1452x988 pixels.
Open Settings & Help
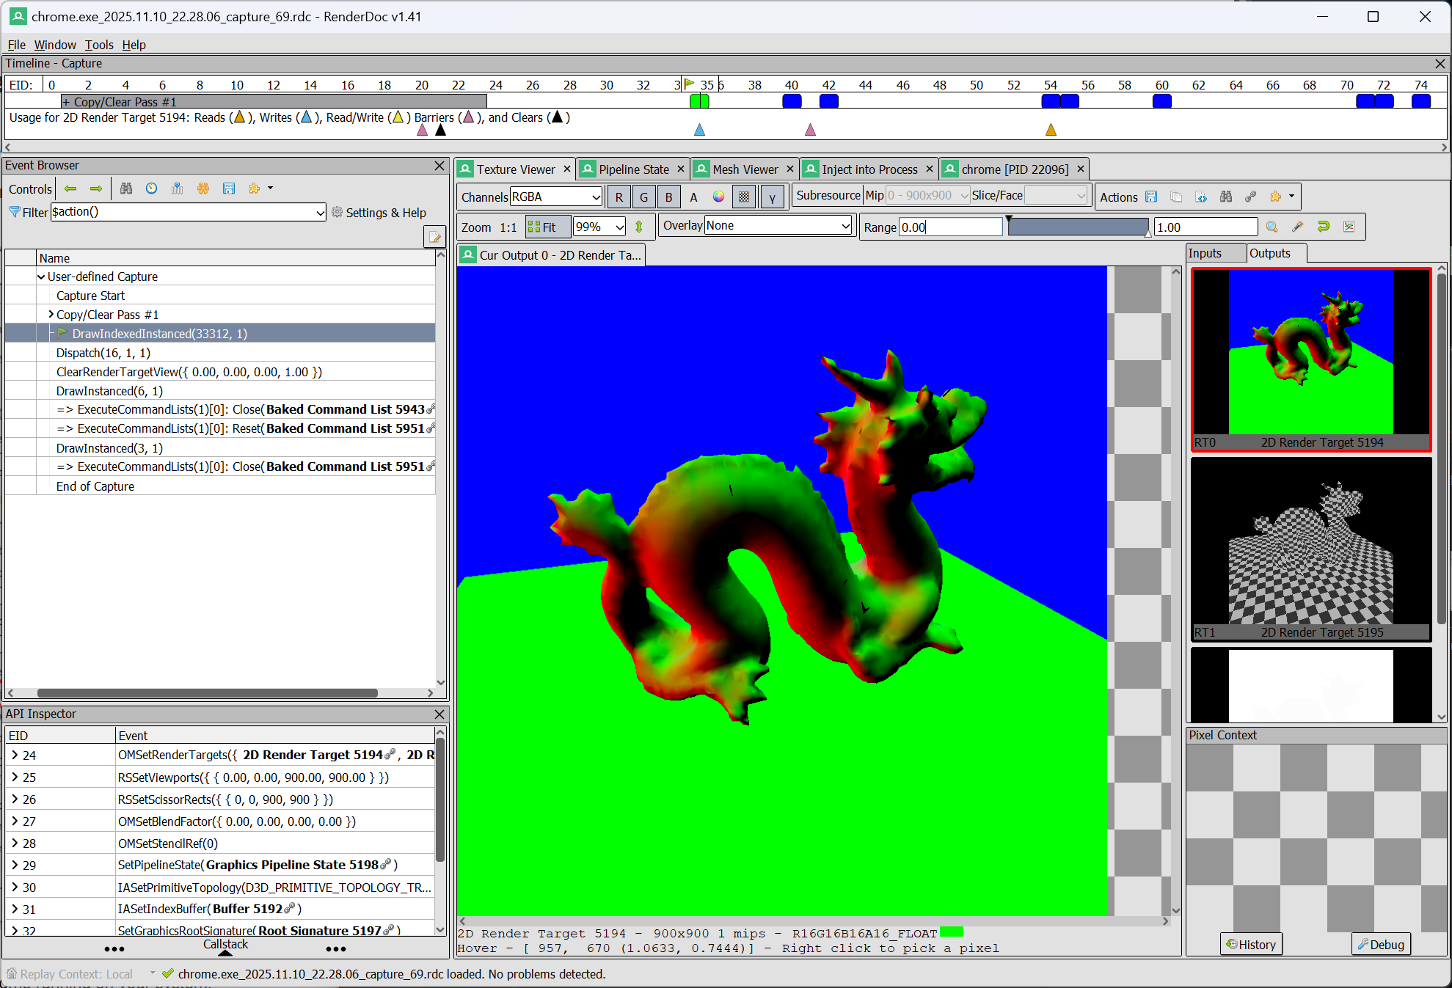click(x=379, y=213)
